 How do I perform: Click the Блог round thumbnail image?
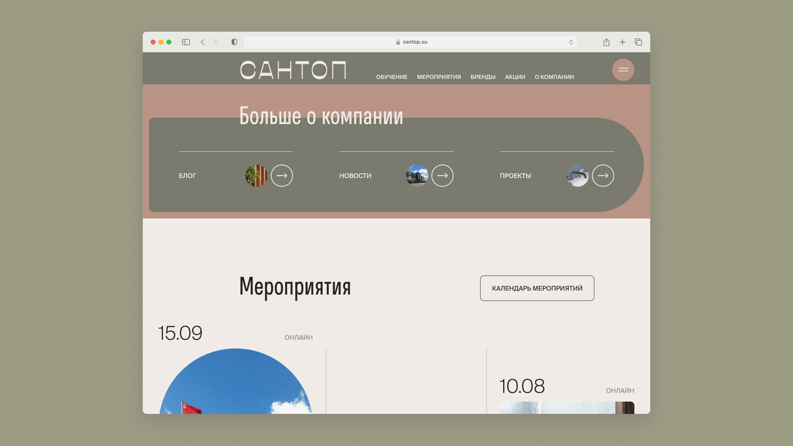[256, 175]
